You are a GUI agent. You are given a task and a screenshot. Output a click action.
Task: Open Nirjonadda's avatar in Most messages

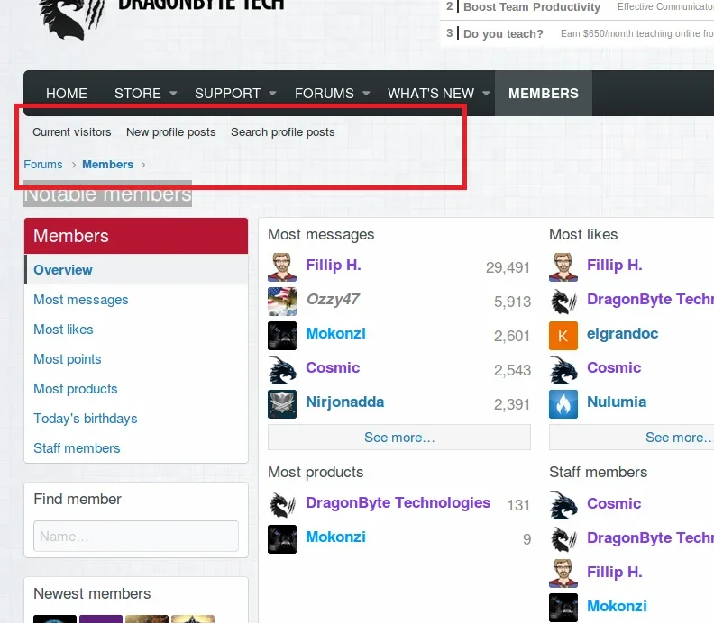(x=282, y=404)
